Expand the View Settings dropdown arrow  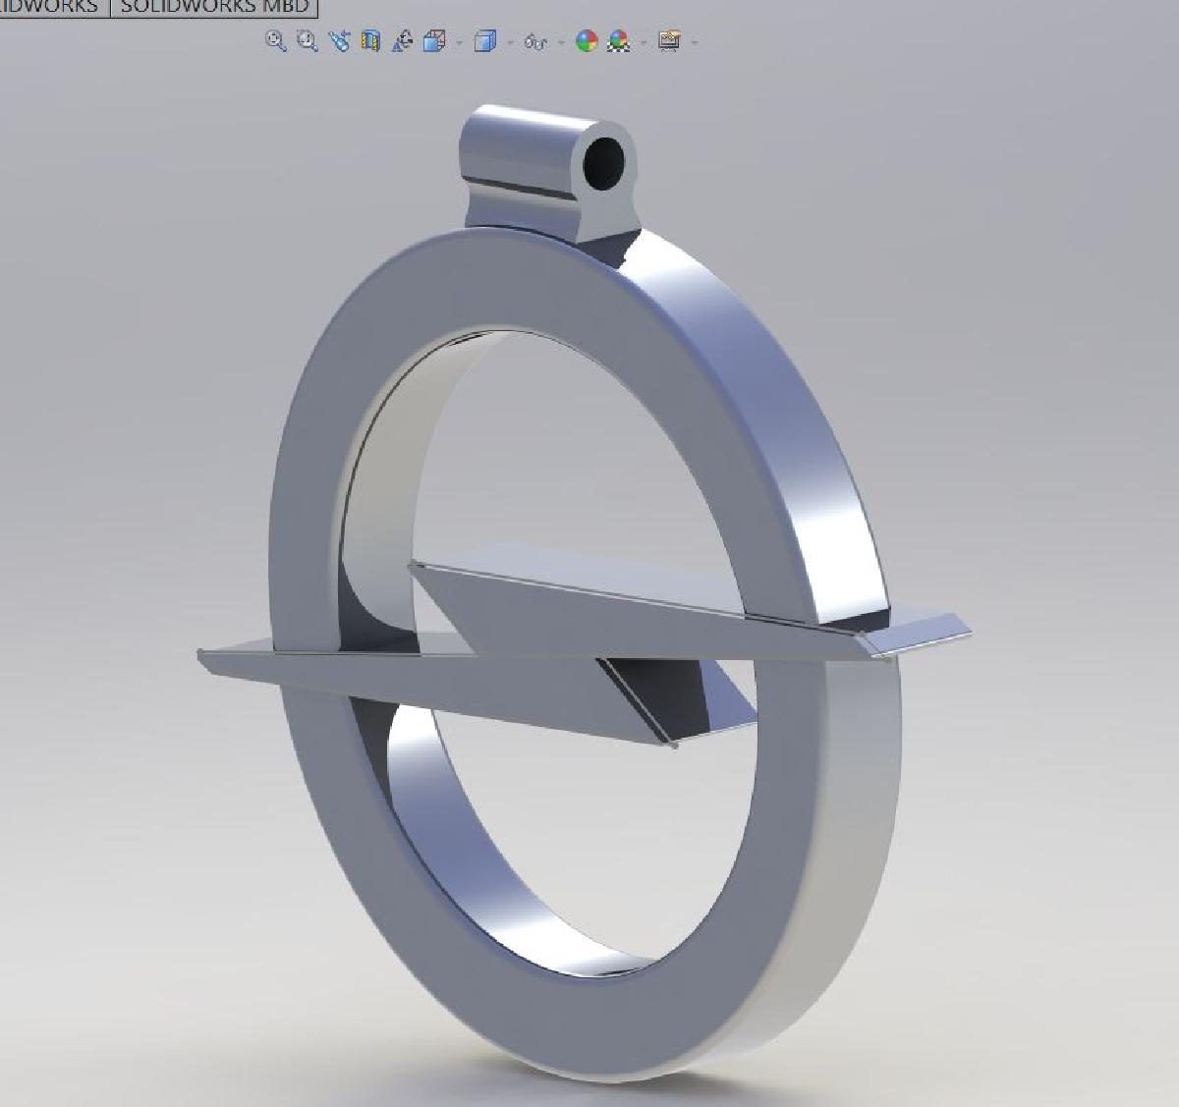pos(695,42)
